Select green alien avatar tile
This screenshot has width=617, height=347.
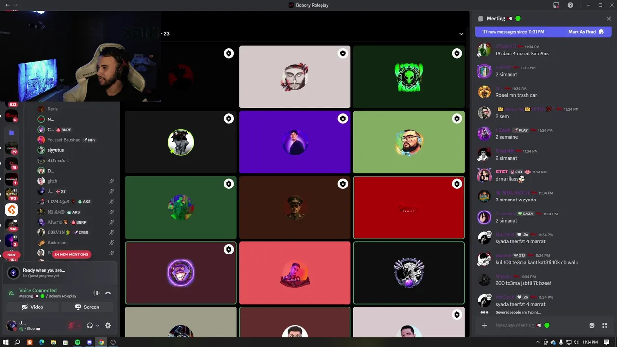coord(409,77)
